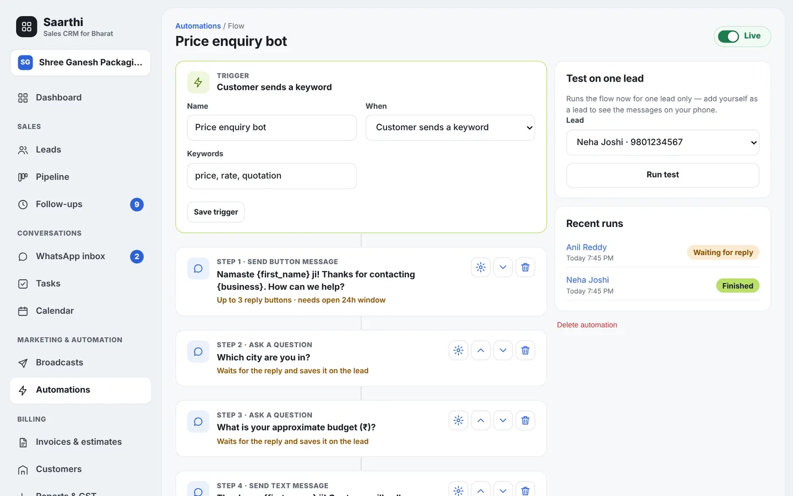This screenshot has width=793, height=496.
Task: Click the 'Waiting for reply' status badge
Action: tap(723, 252)
